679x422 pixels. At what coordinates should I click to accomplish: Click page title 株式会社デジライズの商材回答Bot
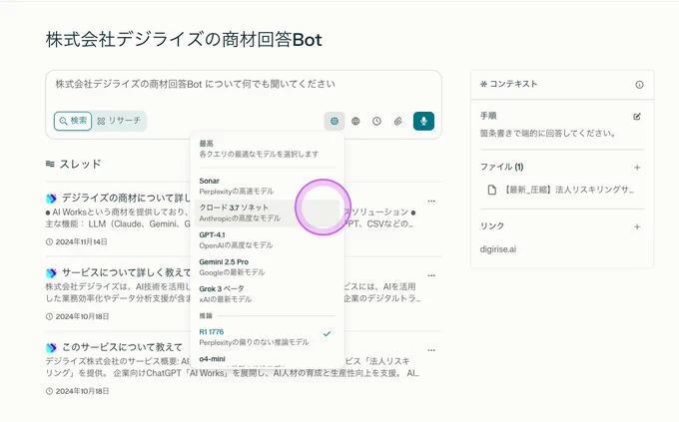tap(184, 40)
